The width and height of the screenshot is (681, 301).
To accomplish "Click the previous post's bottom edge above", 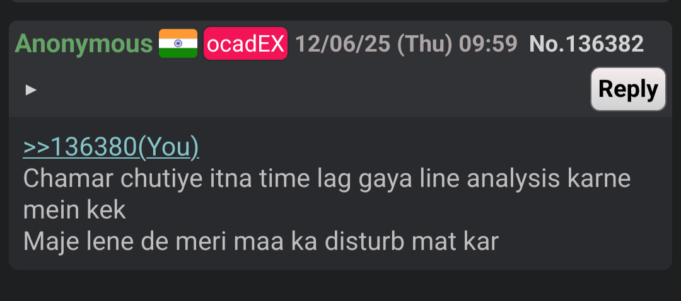I will 340,1.
